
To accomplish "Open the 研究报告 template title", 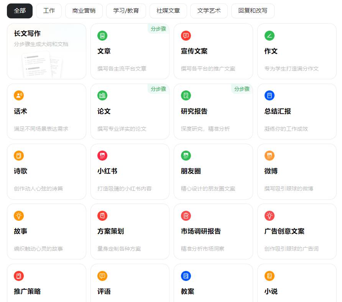I will coord(194,111).
